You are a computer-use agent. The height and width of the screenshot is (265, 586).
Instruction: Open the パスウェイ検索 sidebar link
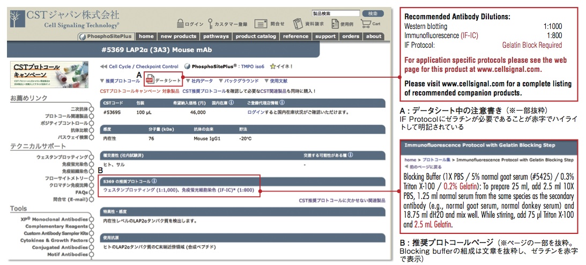[x=73, y=137]
